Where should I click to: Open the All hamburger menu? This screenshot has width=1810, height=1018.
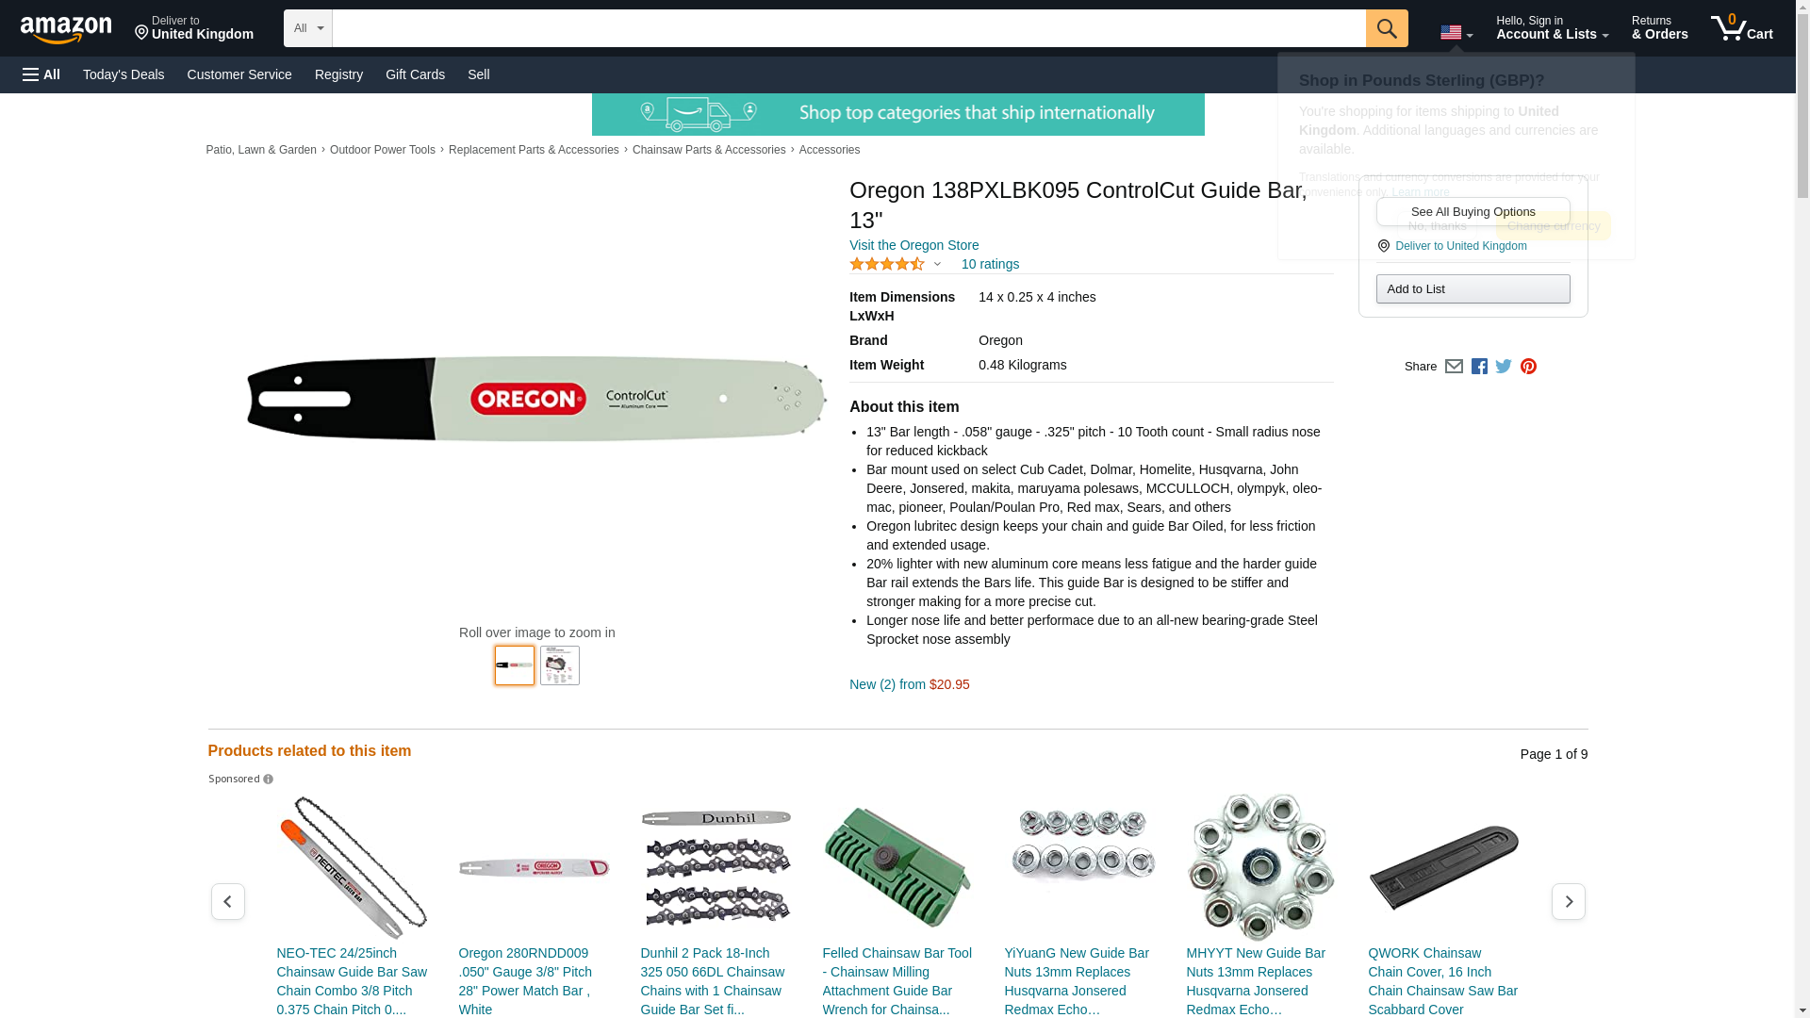pyautogui.click(x=41, y=74)
